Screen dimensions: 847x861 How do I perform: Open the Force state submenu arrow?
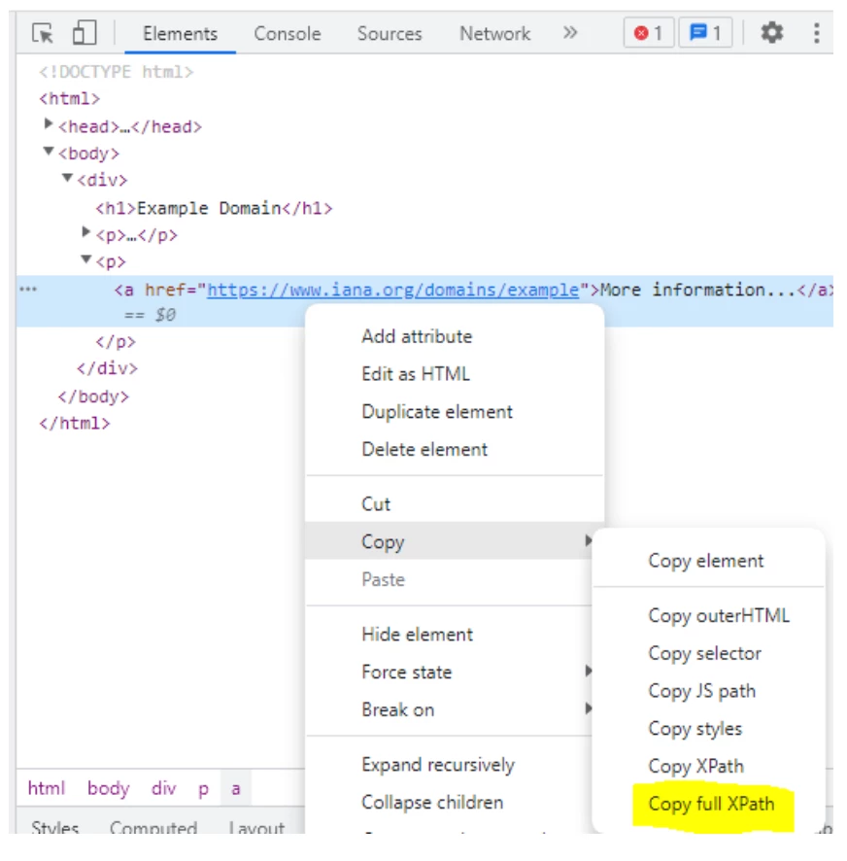pyautogui.click(x=588, y=671)
